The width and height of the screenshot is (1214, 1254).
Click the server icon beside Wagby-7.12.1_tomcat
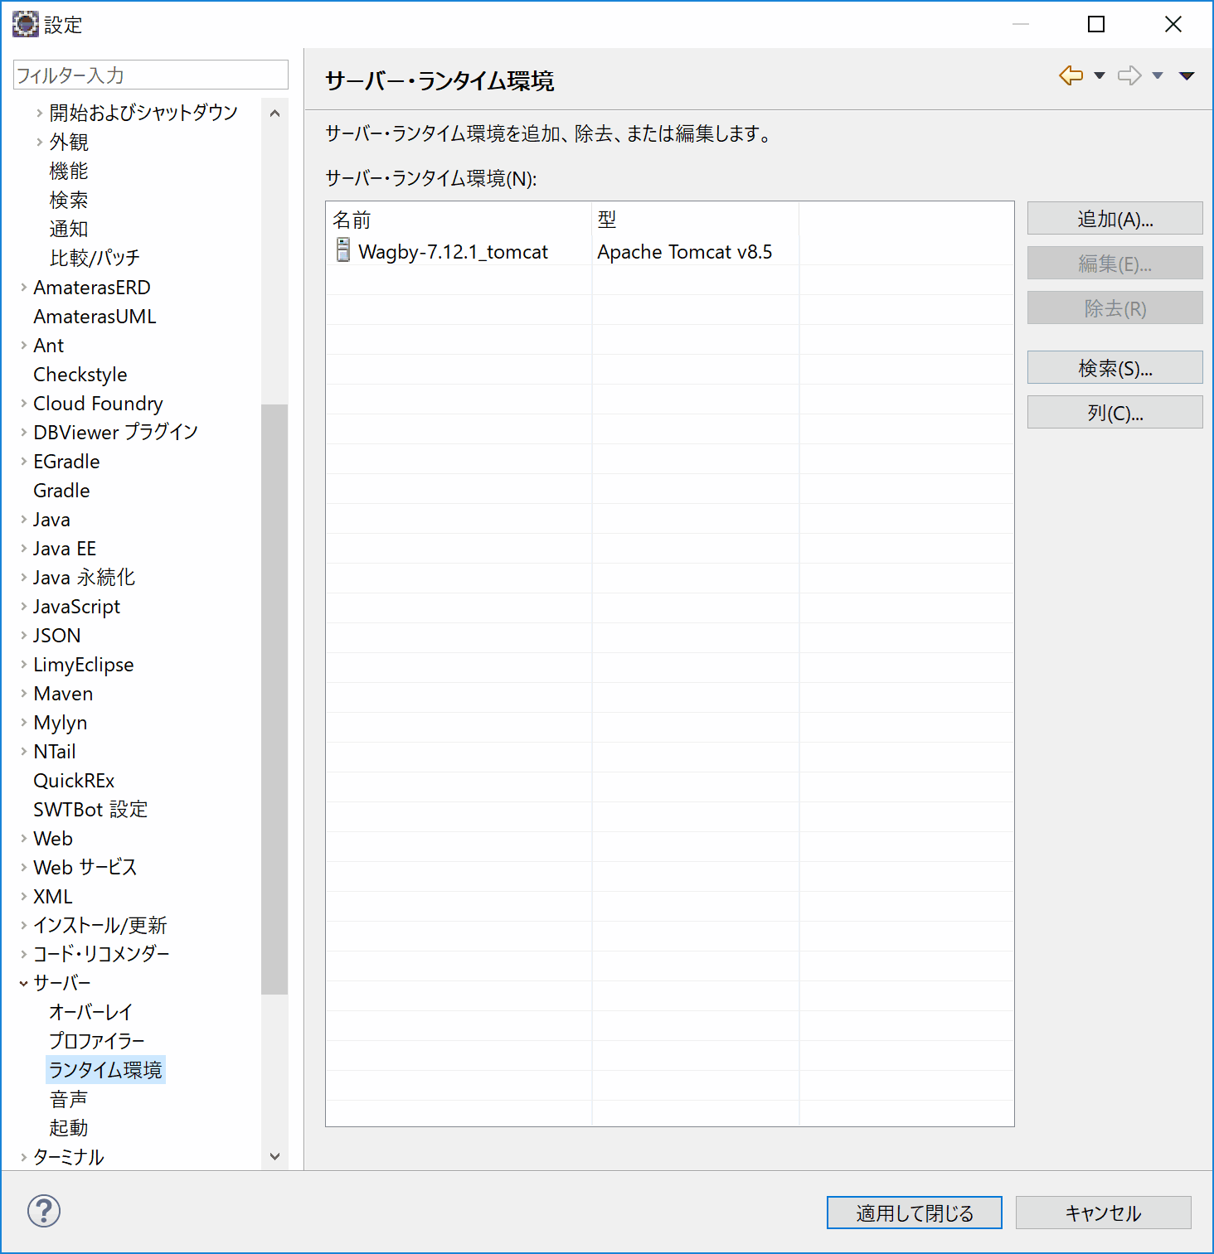(343, 250)
